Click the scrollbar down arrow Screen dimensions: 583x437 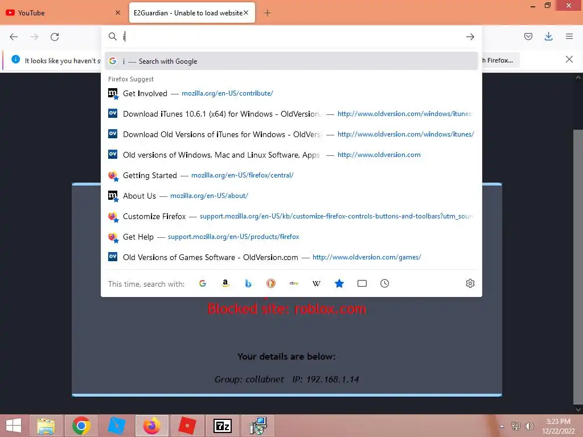pos(578,410)
